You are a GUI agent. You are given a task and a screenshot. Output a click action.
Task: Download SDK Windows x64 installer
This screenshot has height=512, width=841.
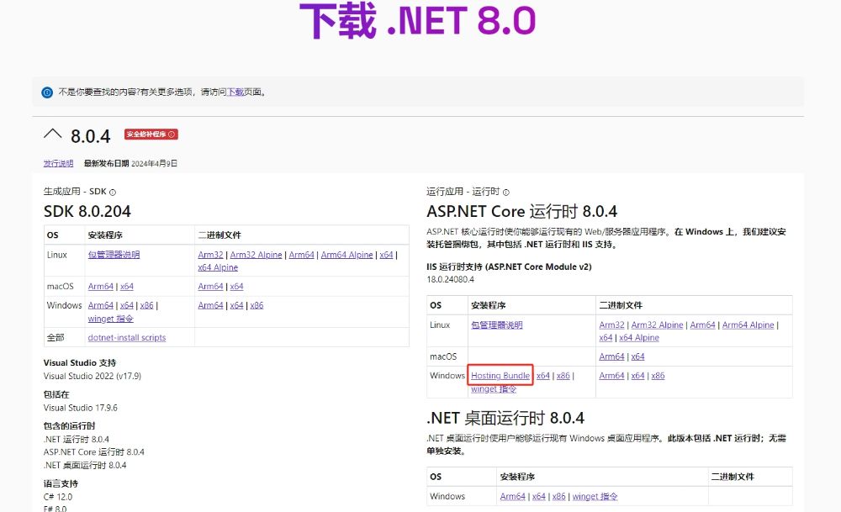(127, 305)
